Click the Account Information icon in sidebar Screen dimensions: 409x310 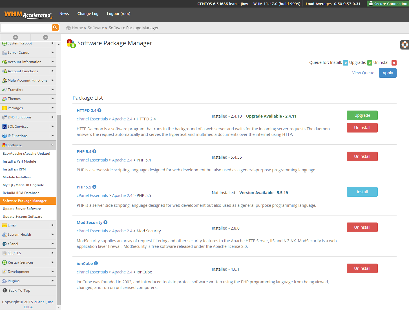pos(5,62)
